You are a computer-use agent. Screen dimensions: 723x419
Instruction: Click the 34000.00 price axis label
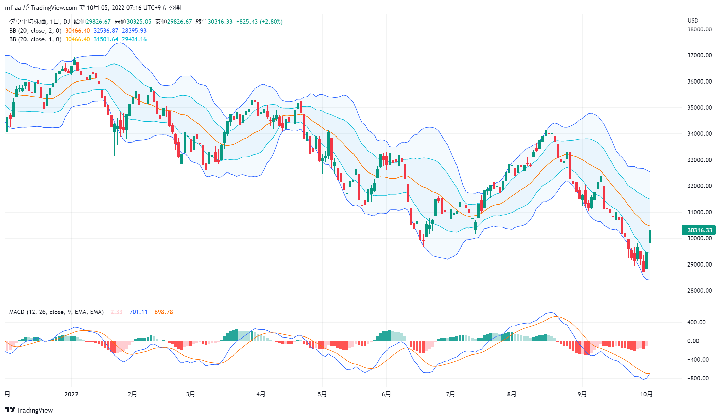click(x=700, y=134)
